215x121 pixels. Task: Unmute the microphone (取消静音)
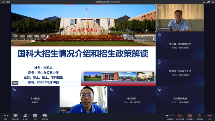click(200, 117)
